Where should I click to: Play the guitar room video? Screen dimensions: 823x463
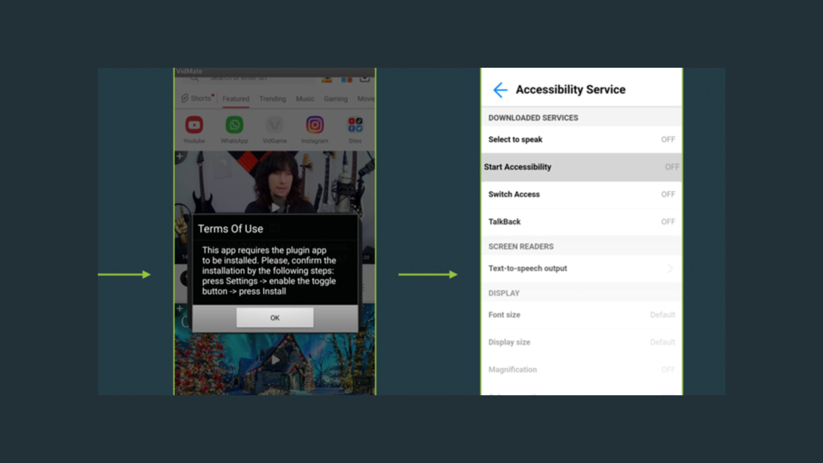(275, 208)
